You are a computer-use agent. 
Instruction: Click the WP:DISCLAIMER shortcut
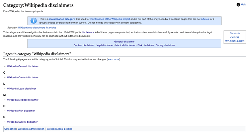235,41
